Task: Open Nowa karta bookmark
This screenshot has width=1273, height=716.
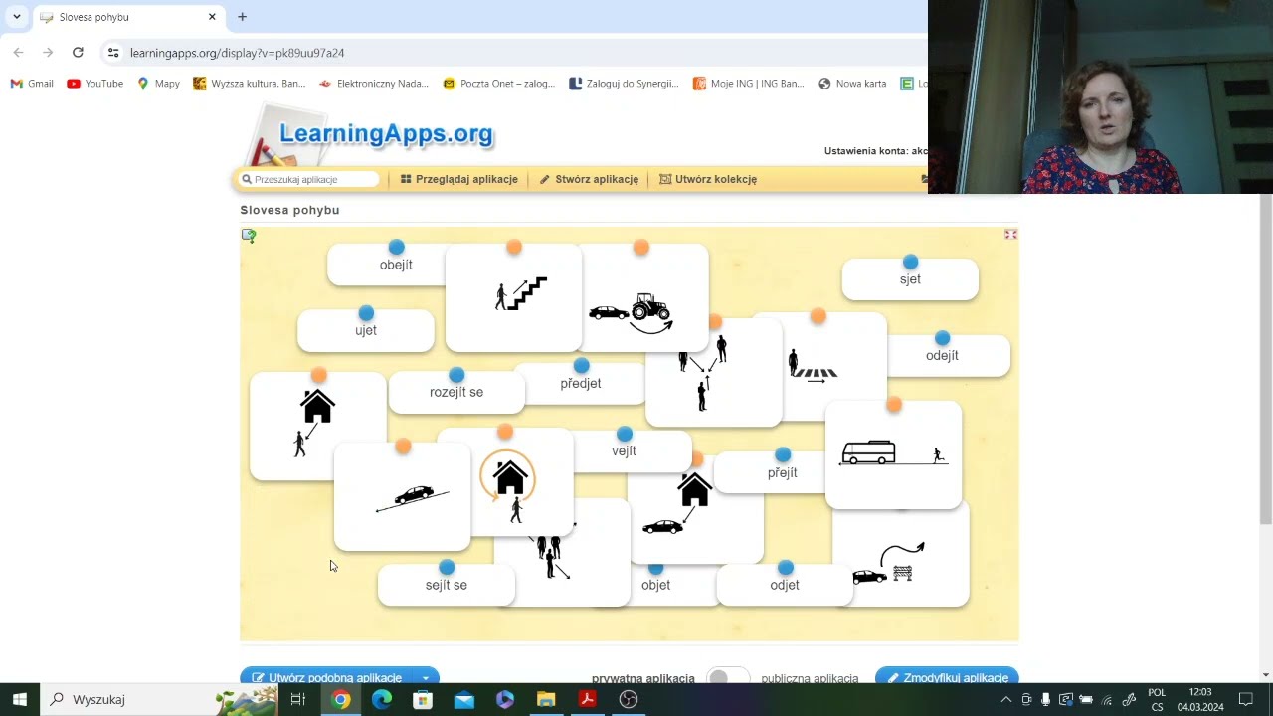Action: tap(852, 84)
